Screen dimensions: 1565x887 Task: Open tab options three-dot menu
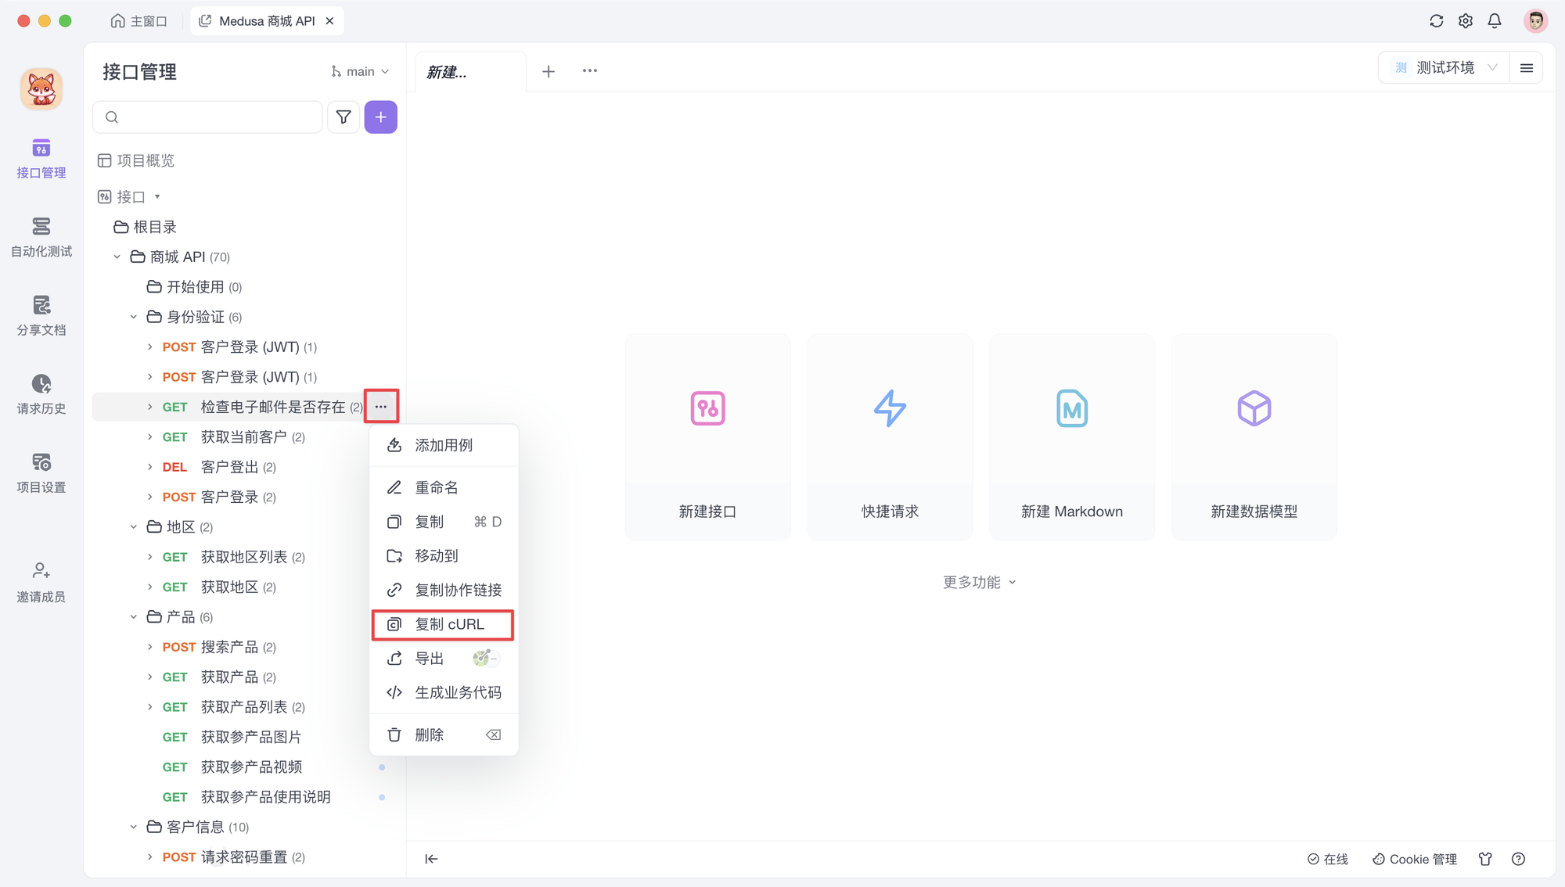pyautogui.click(x=590, y=71)
